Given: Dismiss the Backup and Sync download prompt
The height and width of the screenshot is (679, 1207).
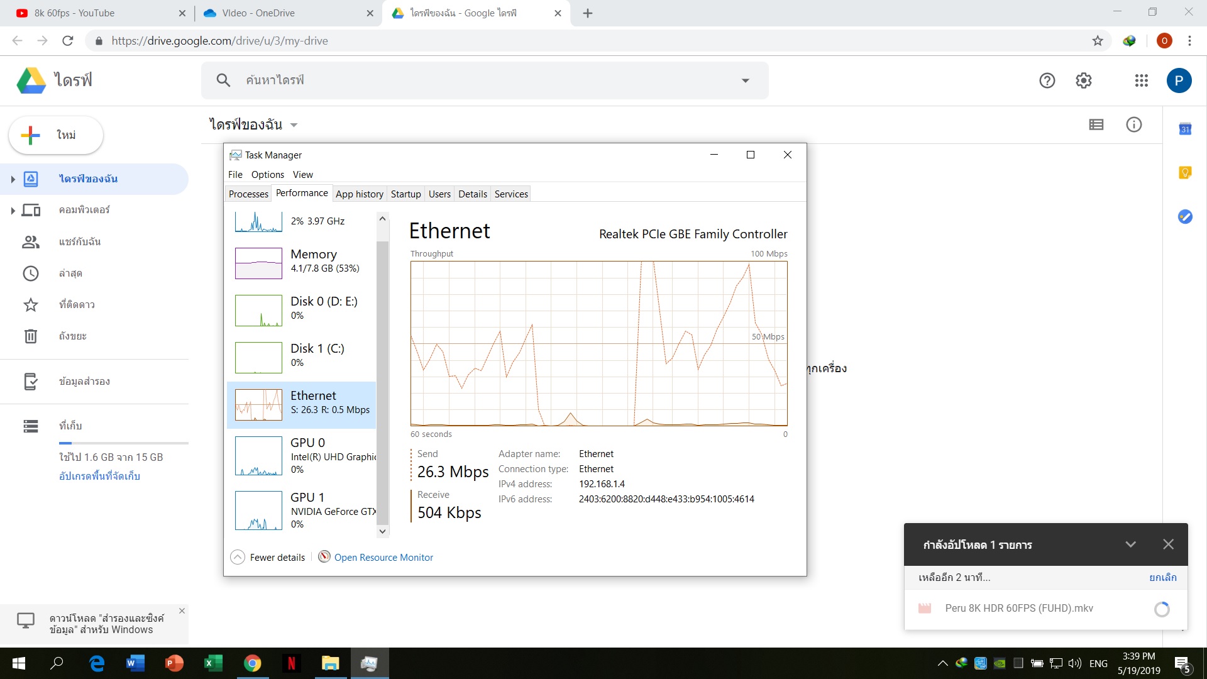Looking at the screenshot, I should 182,610.
